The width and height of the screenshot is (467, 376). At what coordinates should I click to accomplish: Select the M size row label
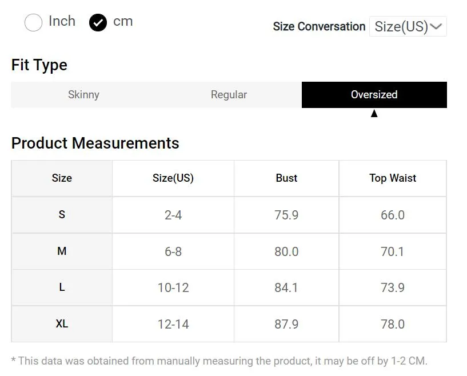[x=62, y=251]
